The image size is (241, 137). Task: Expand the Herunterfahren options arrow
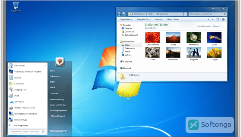coord(65,132)
